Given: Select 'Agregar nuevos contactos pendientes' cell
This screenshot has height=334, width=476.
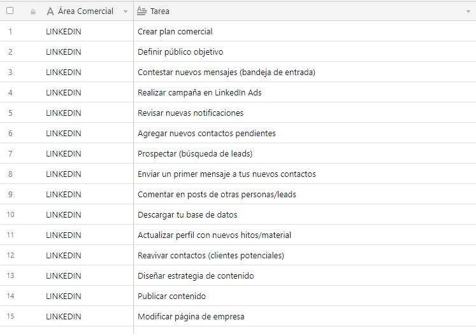Looking at the screenshot, I should 305,133.
